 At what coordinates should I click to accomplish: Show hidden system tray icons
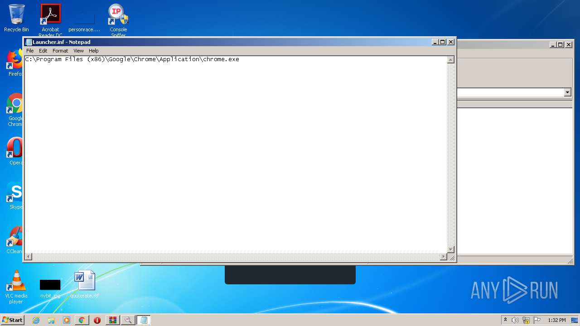point(505,320)
